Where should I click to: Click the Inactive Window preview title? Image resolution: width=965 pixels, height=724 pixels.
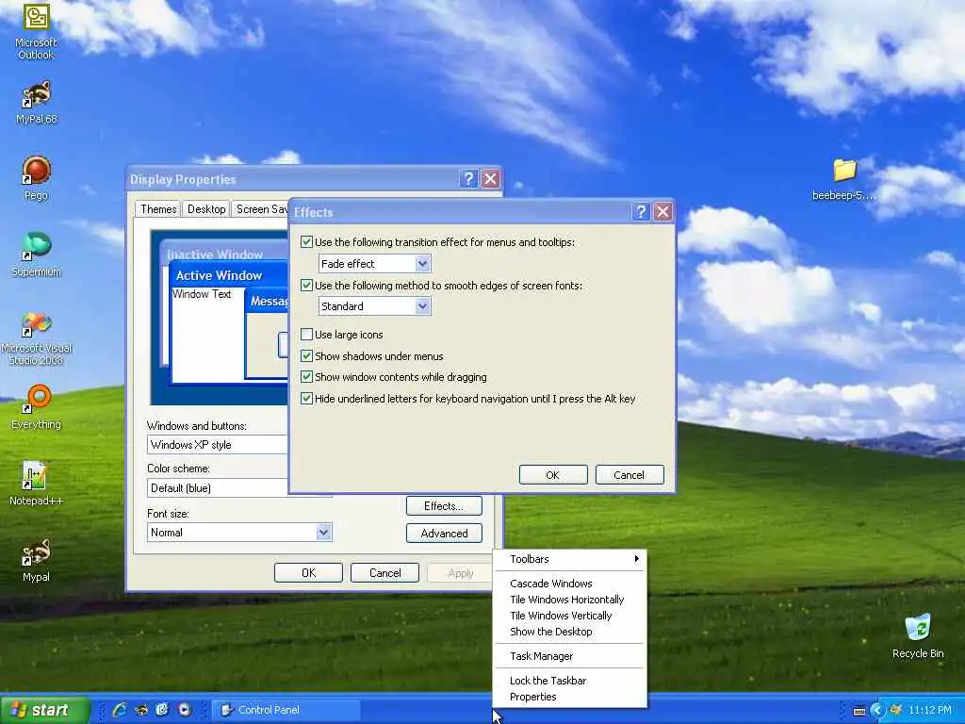pyautogui.click(x=215, y=255)
